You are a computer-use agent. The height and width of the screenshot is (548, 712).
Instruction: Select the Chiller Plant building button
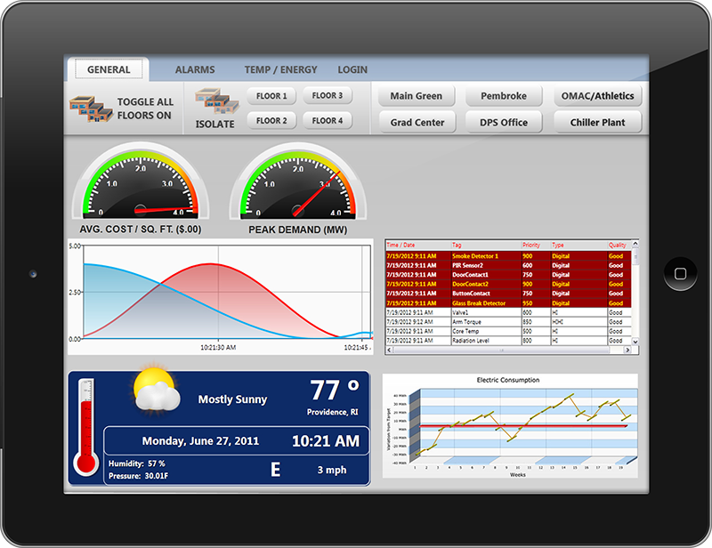point(597,123)
